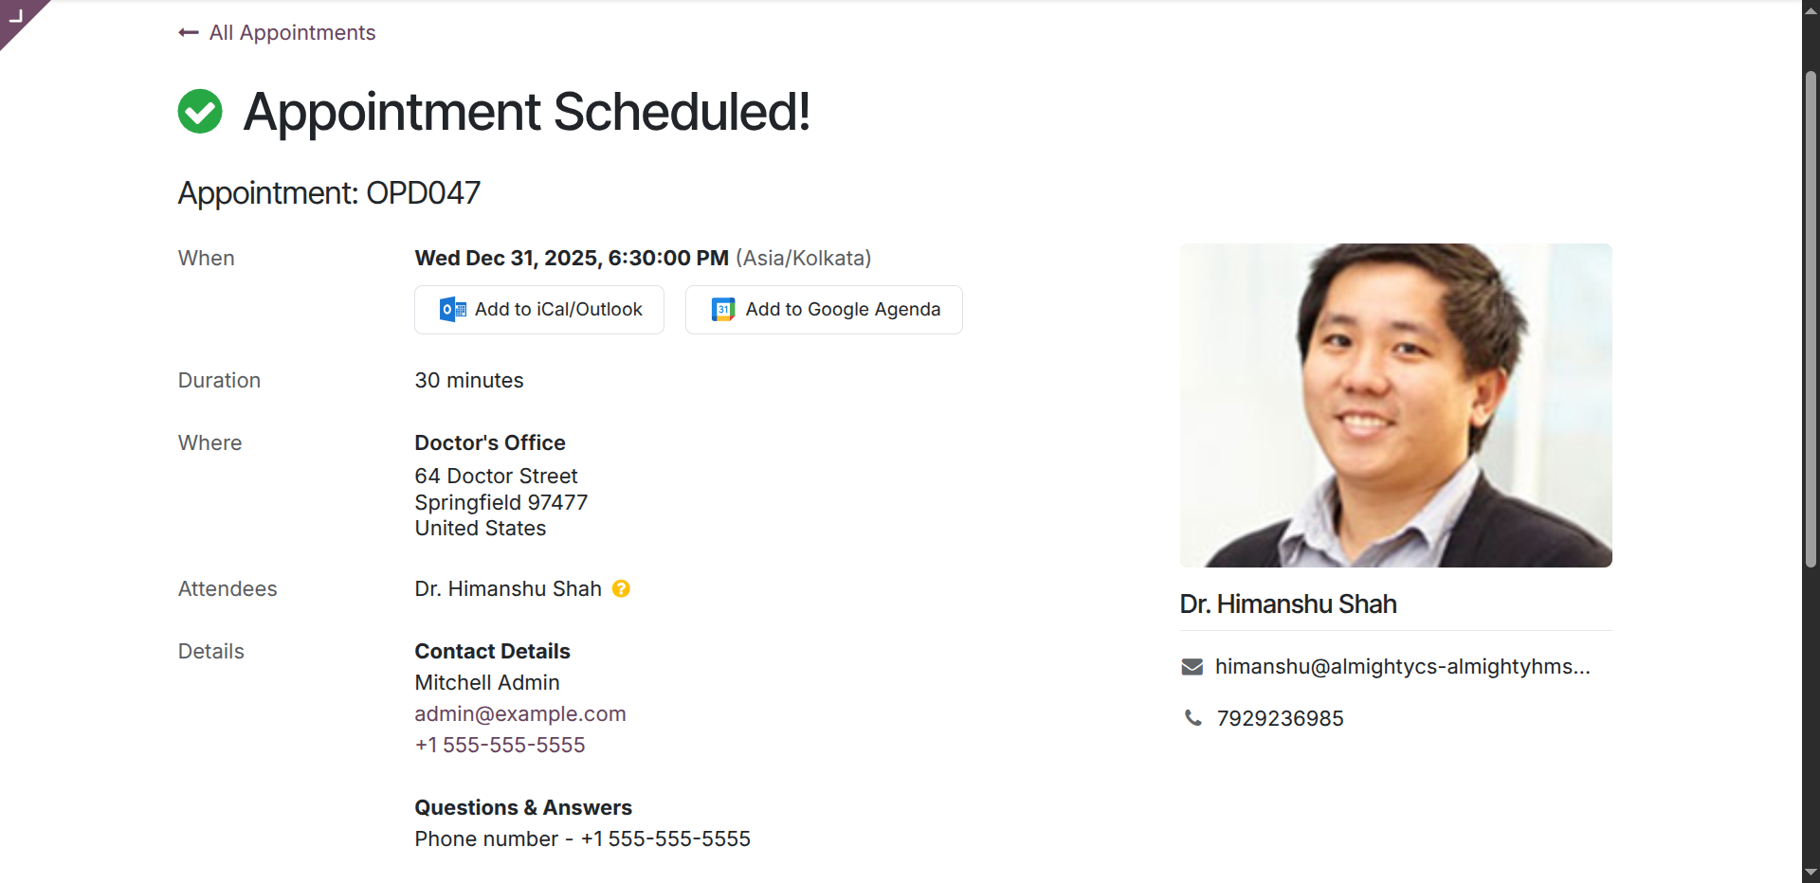Click the doctor's email address himanshu@almightycs
The height and width of the screenshot is (883, 1820).
click(x=1402, y=667)
